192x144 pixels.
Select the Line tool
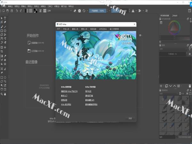click(5, 27)
